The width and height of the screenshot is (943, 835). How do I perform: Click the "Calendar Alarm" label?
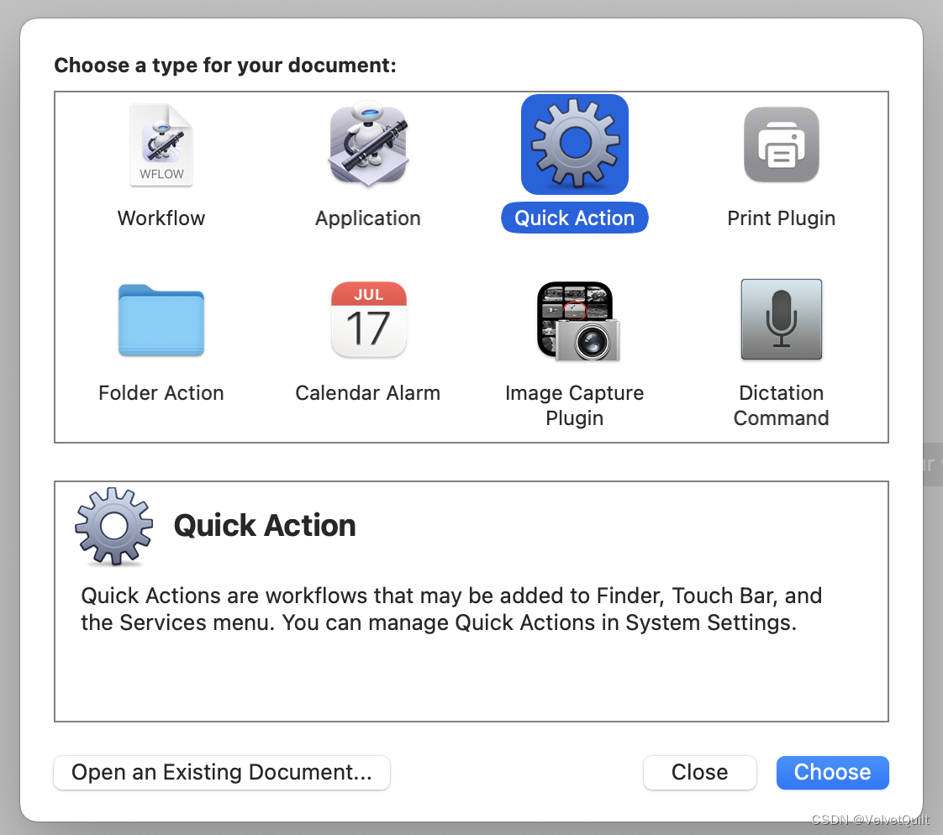368,393
